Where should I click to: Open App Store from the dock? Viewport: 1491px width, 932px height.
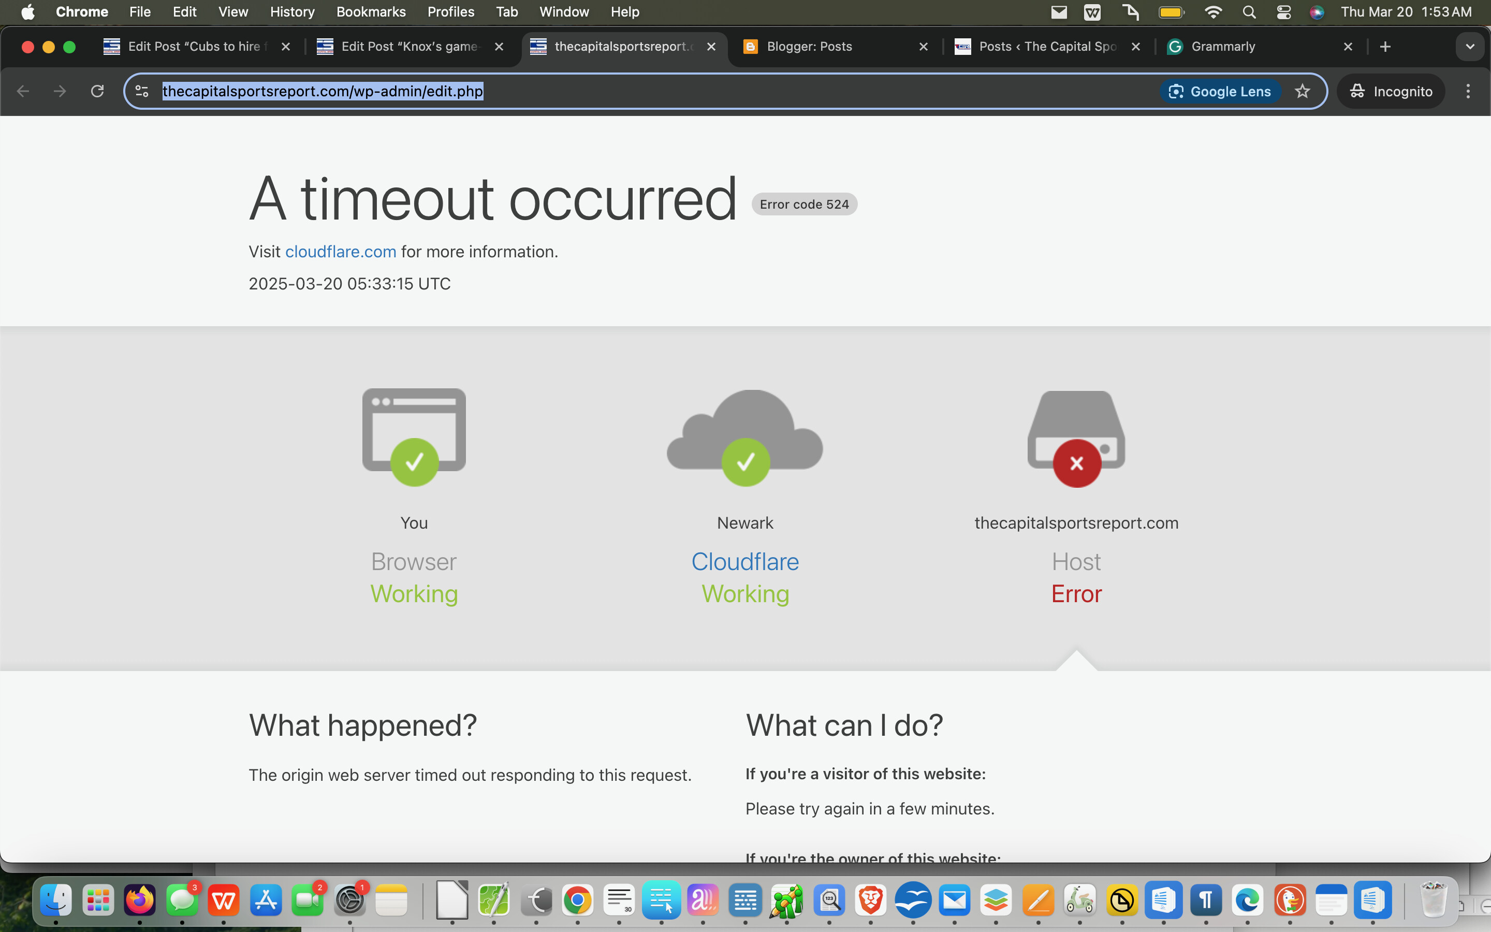[x=266, y=900]
